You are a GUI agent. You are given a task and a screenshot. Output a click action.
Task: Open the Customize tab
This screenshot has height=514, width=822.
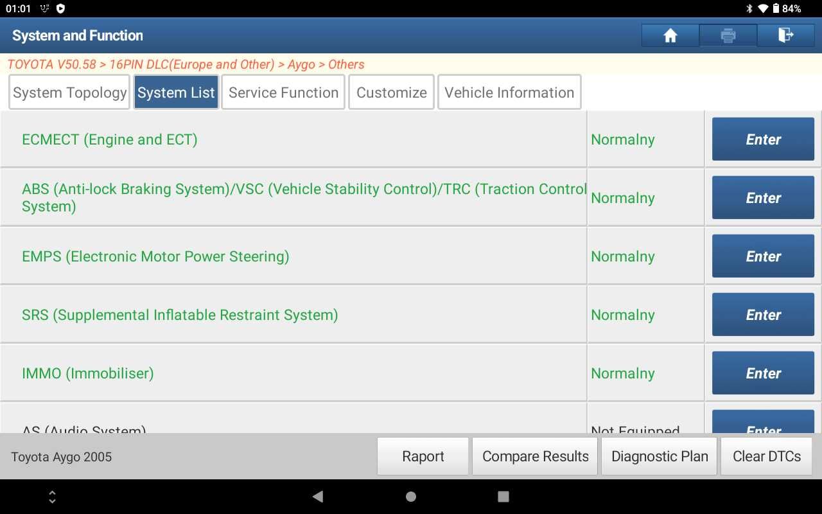(392, 93)
